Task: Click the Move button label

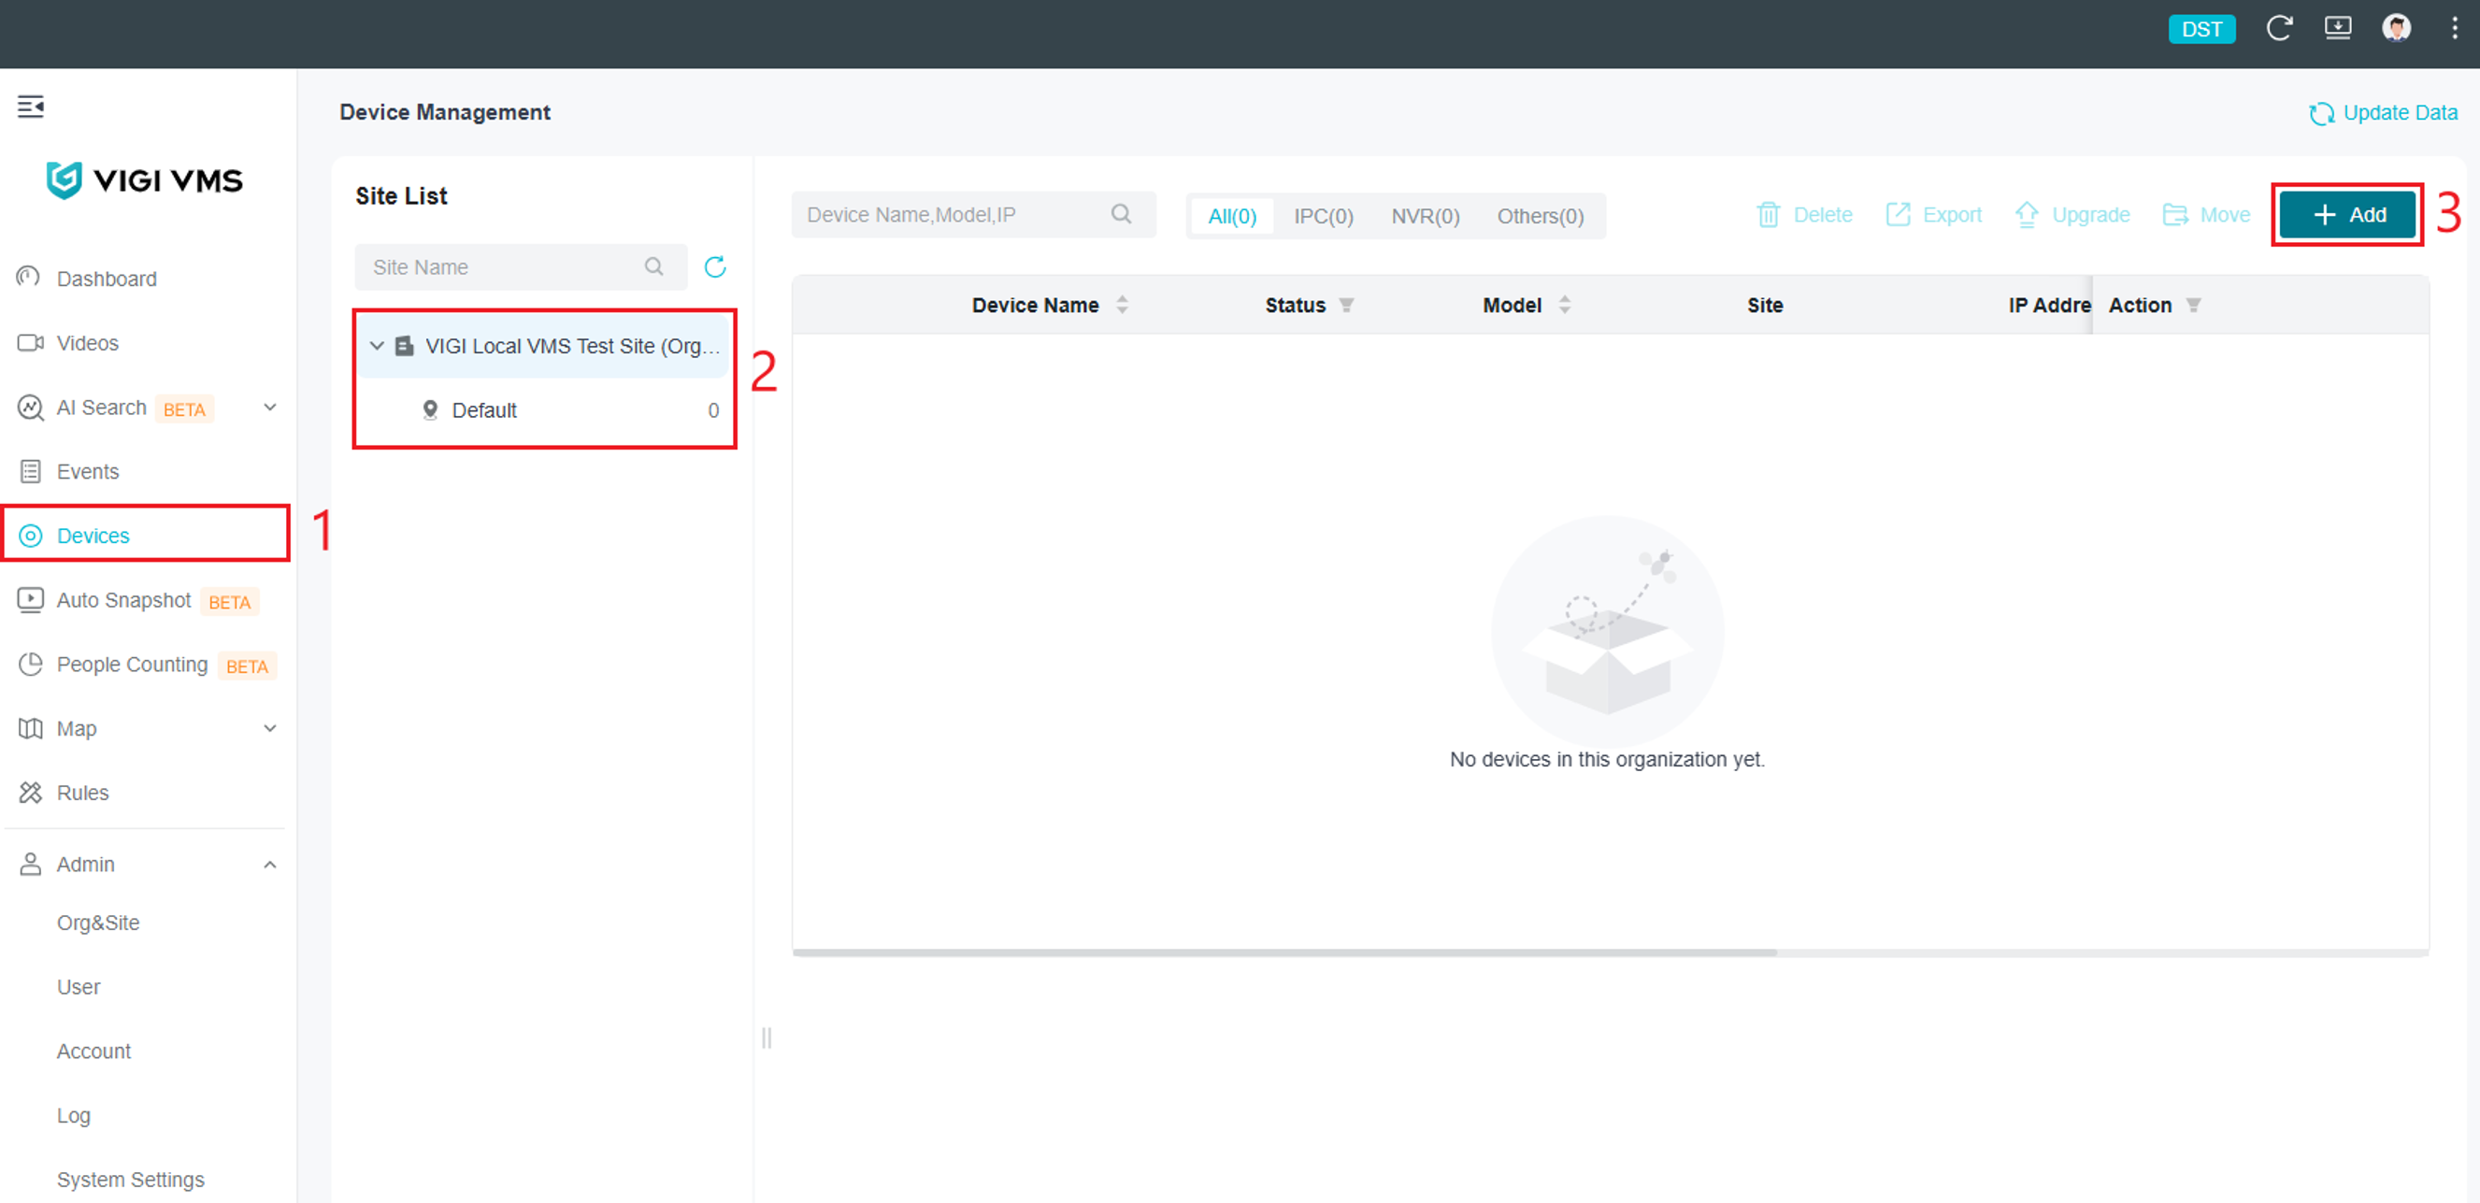Action: 2224,215
